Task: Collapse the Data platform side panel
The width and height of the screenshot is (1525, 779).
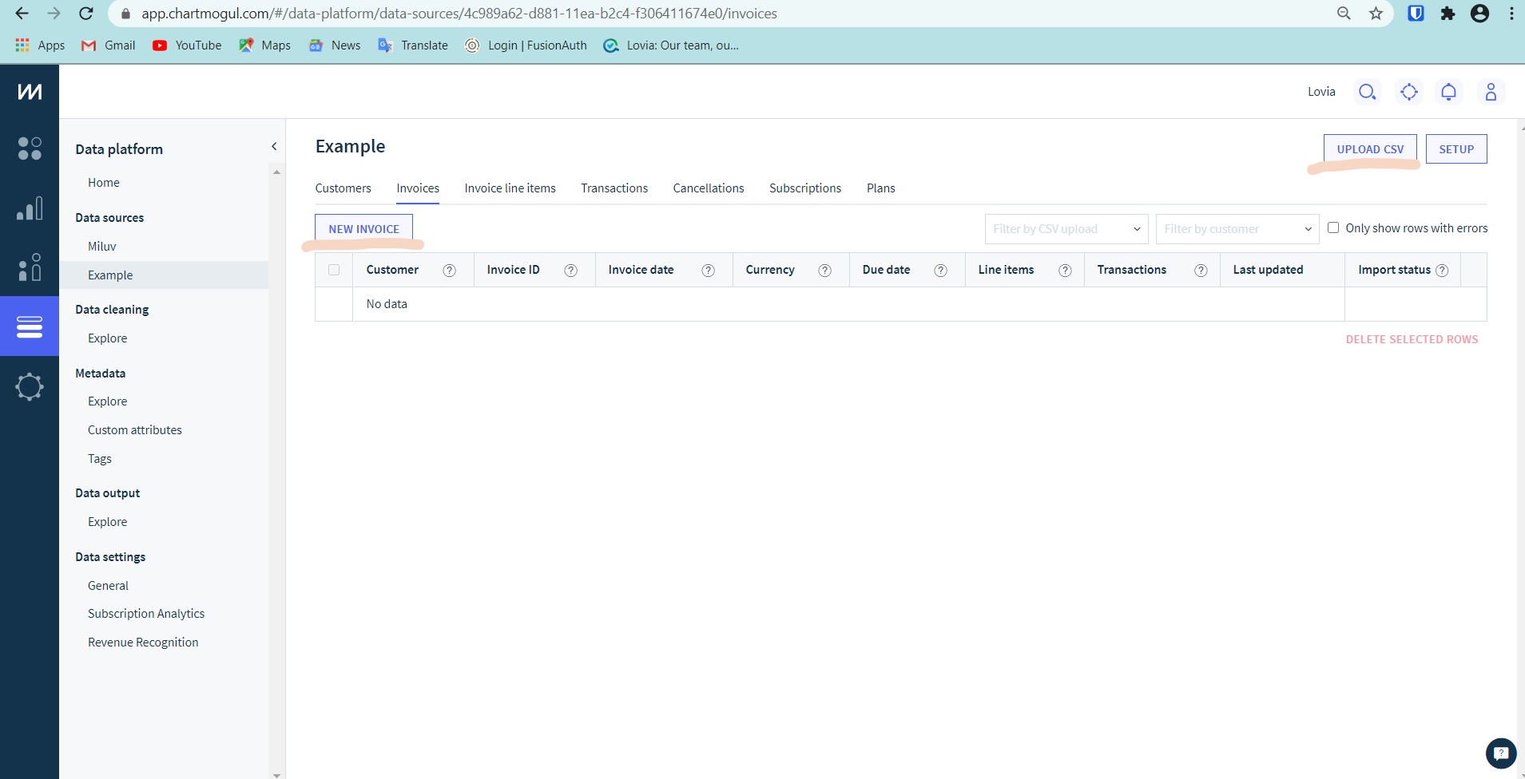Action: [274, 146]
